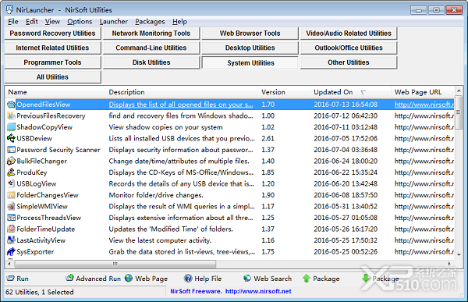Open the nirsoft.net link in status bar
The width and height of the screenshot is (468, 302).
point(258,291)
